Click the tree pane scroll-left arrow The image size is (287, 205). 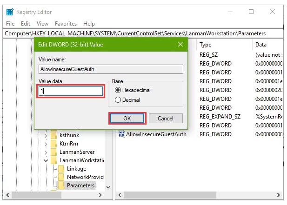[7, 195]
